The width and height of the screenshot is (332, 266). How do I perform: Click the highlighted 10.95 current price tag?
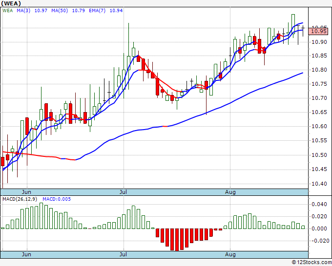click(318, 32)
